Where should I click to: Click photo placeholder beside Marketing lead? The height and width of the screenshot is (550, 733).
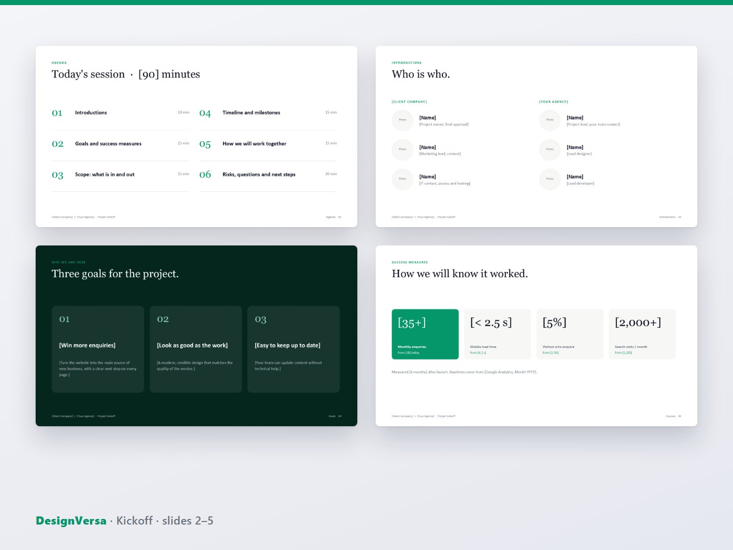[402, 150]
